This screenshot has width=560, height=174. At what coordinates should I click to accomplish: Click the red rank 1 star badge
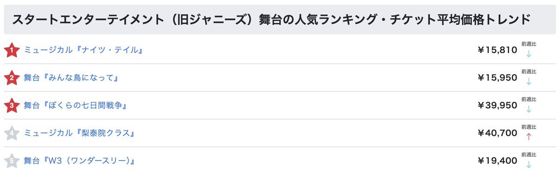[x=11, y=50]
